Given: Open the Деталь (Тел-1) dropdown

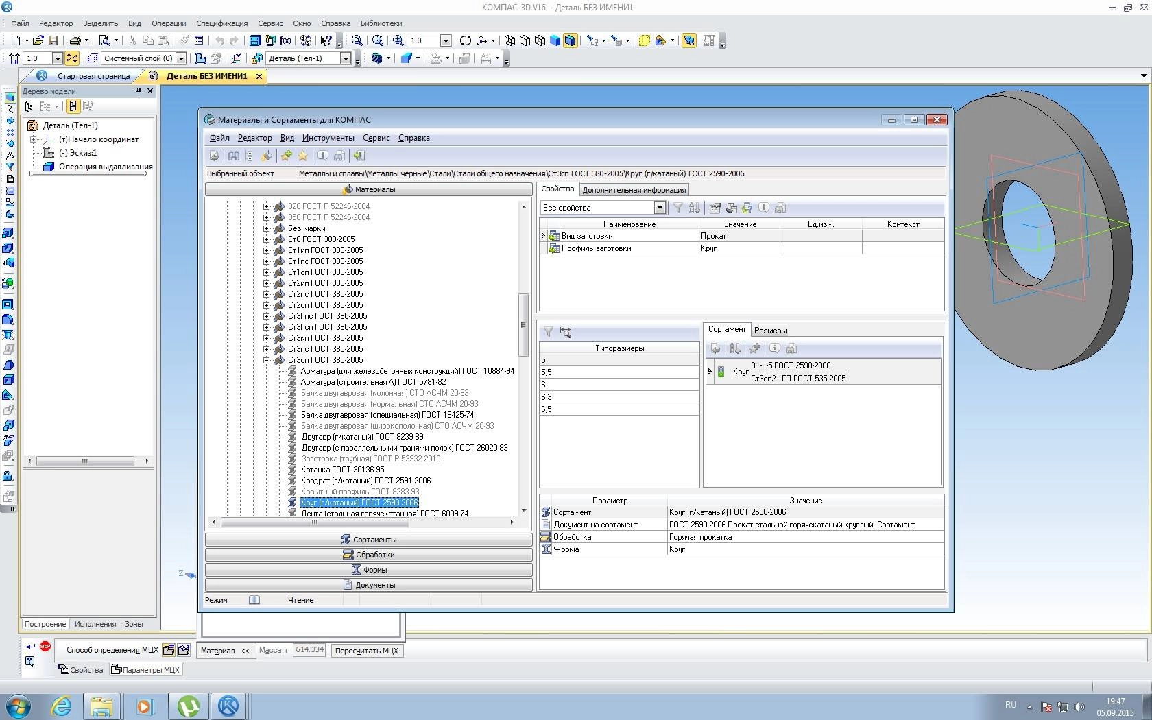Looking at the screenshot, I should click(346, 58).
